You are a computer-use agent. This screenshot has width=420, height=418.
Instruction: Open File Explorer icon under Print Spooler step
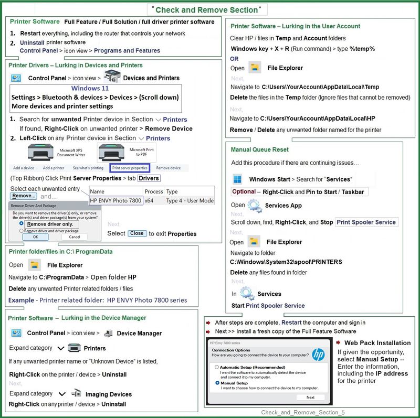click(254, 241)
